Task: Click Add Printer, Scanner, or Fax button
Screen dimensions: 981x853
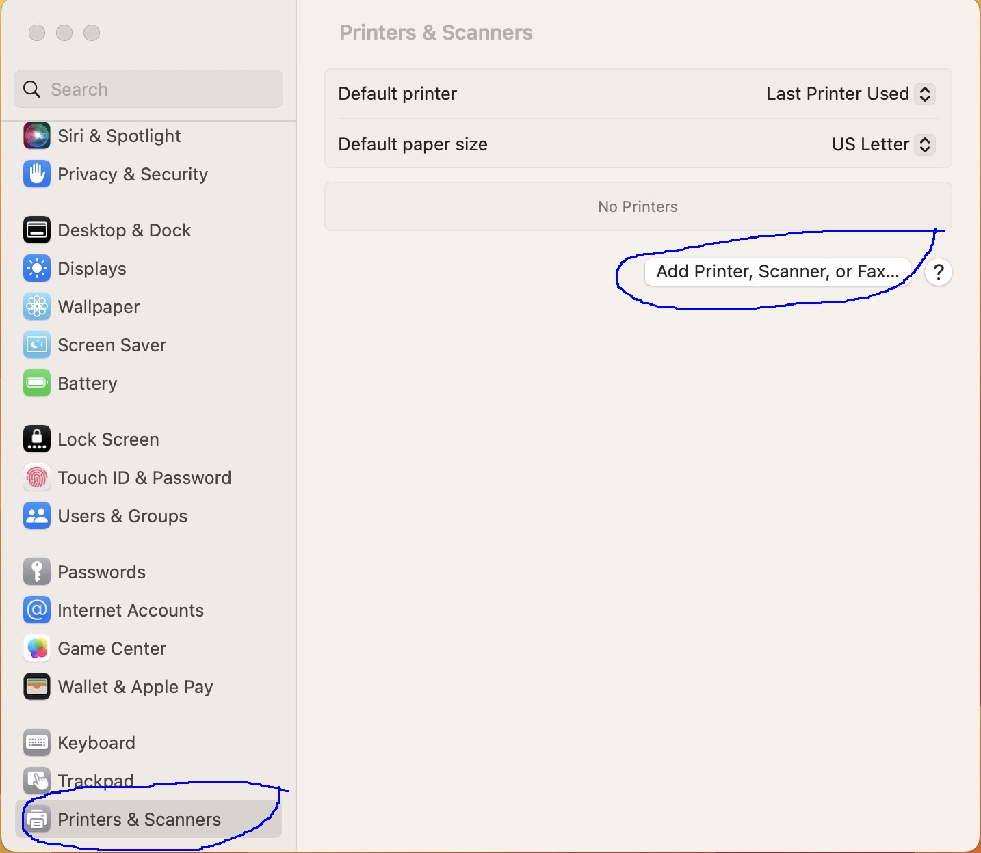Action: pos(777,272)
